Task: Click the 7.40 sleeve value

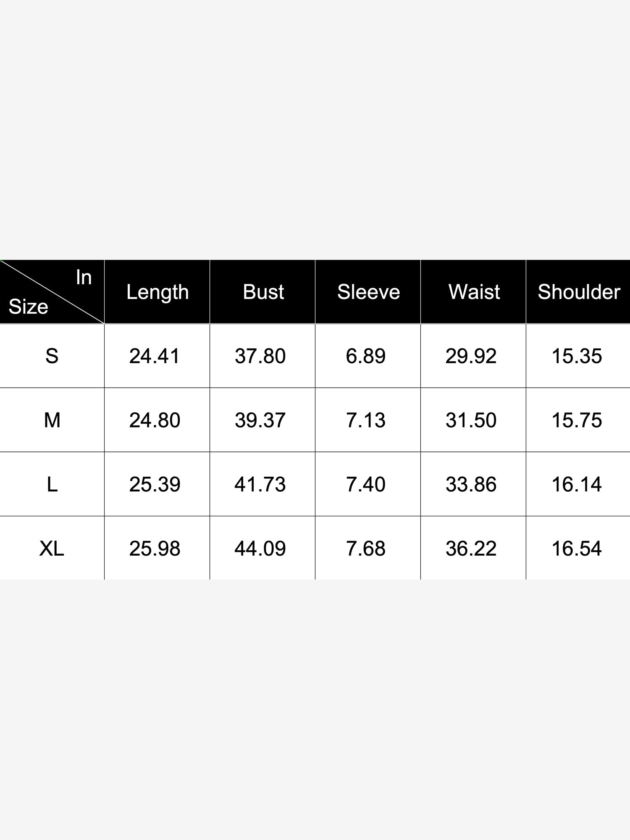Action: (365, 484)
